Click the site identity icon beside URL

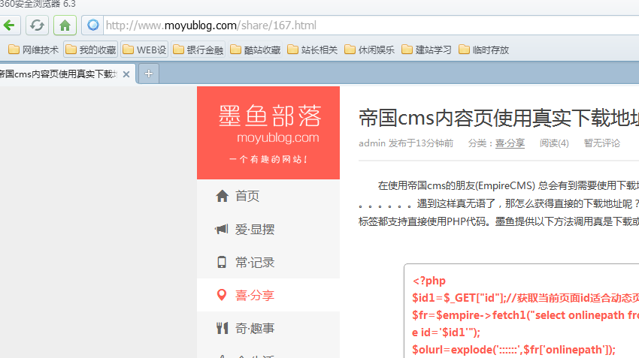pyautogui.click(x=93, y=26)
